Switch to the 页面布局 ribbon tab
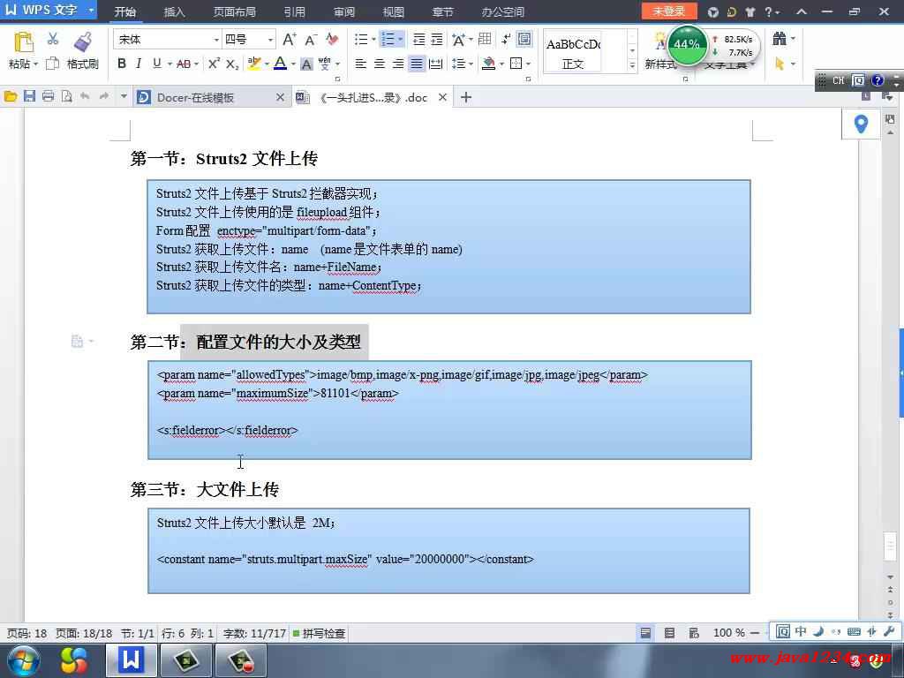Viewport: 904px width, 678px height. [235, 11]
